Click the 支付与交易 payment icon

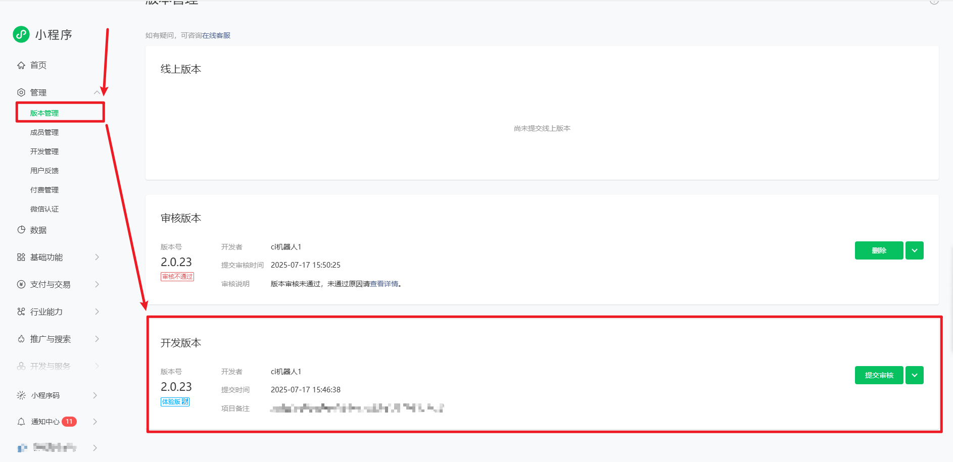pos(21,284)
